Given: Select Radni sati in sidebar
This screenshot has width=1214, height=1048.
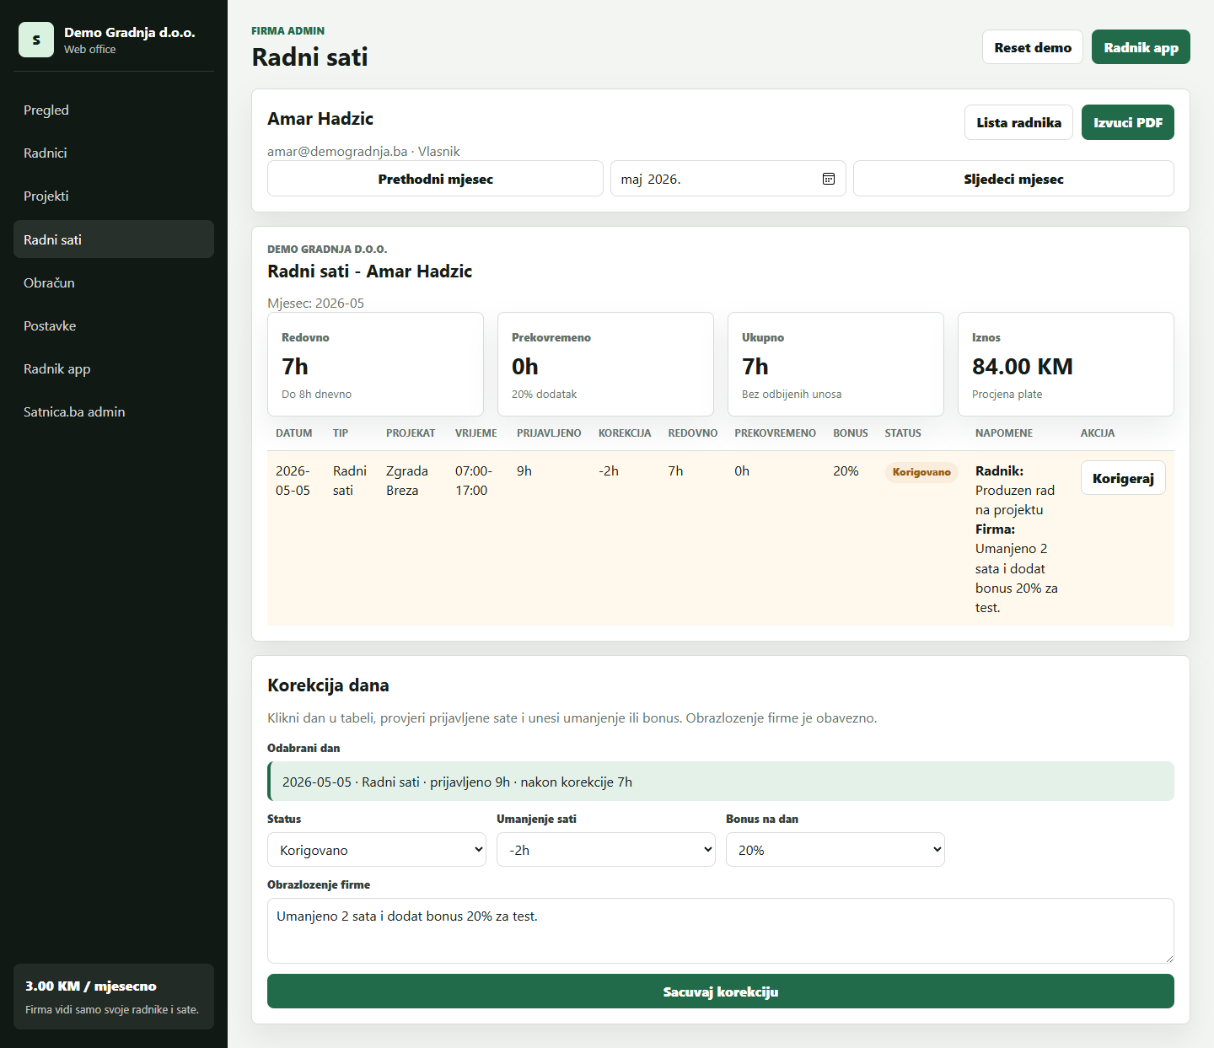Looking at the screenshot, I should 114,239.
